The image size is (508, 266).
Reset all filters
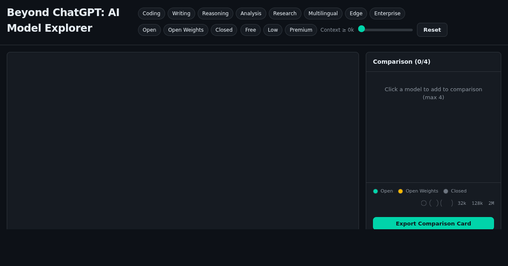[432, 30]
